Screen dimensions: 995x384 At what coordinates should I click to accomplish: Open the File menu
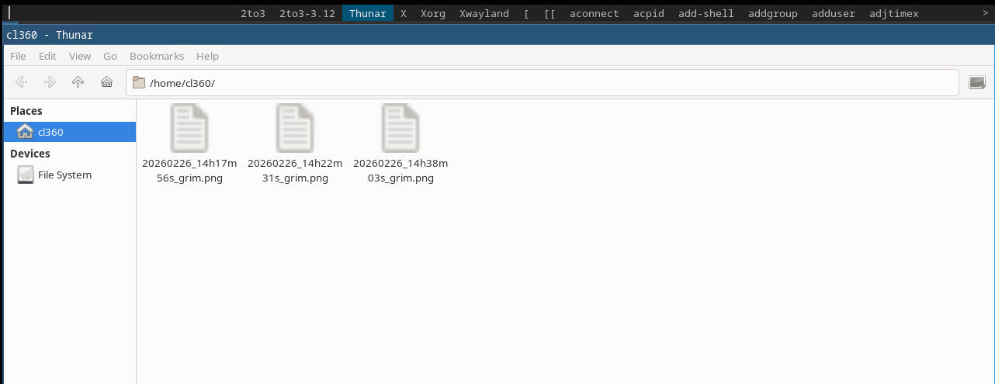(x=18, y=57)
